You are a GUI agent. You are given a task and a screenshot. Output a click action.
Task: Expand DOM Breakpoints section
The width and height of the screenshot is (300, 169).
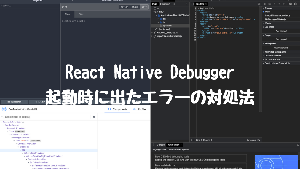click(x=263, y=56)
